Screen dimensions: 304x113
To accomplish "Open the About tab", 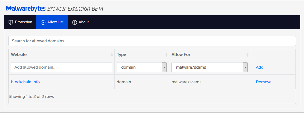I will tap(80, 22).
